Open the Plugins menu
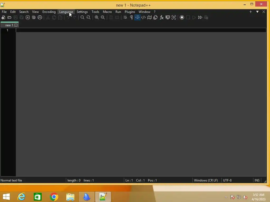The width and height of the screenshot is (270, 202). click(x=130, y=12)
